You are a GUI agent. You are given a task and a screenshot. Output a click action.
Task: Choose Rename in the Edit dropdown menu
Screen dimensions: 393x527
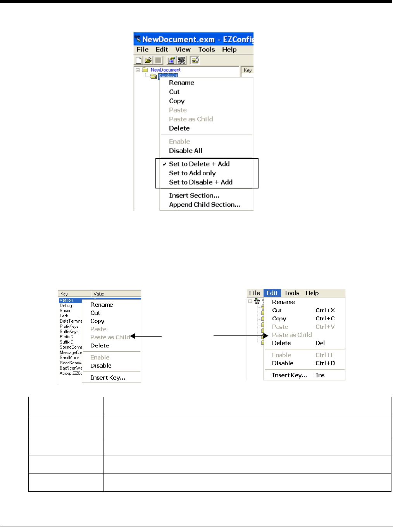pyautogui.click(x=304, y=302)
